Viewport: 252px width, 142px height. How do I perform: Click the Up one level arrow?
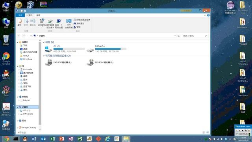click(31, 36)
